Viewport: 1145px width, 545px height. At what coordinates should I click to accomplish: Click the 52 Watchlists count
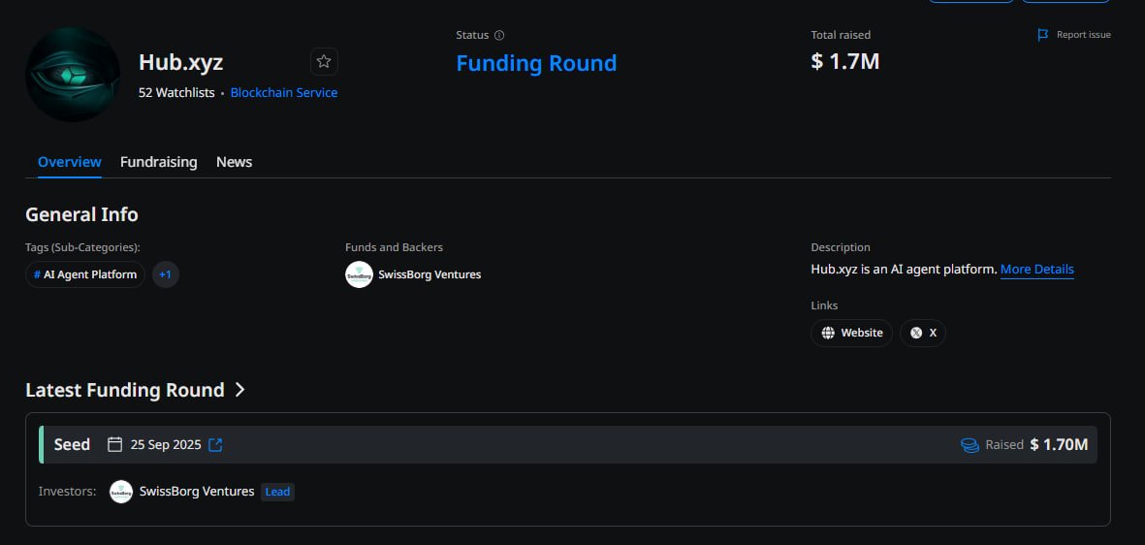(x=176, y=93)
